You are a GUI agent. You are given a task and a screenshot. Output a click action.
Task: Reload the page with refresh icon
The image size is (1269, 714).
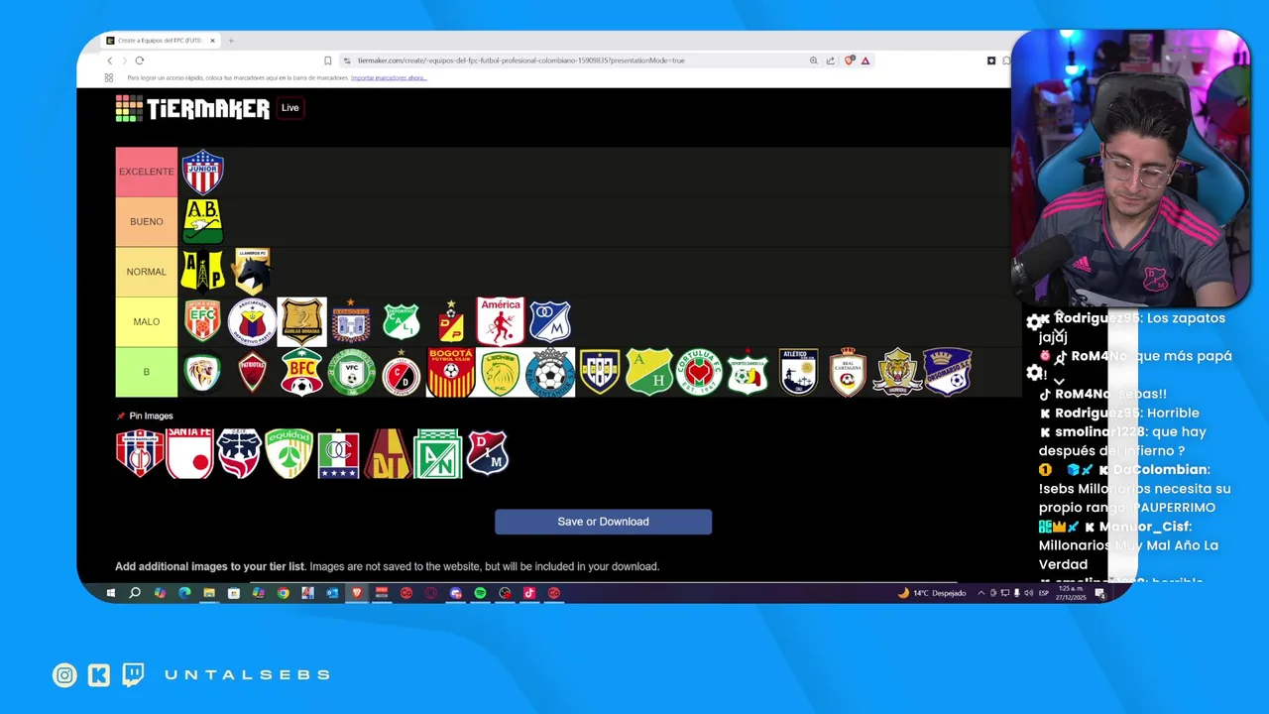(139, 60)
